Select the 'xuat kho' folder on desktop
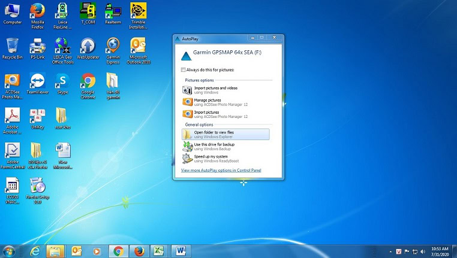The image size is (457, 258). pos(62,119)
